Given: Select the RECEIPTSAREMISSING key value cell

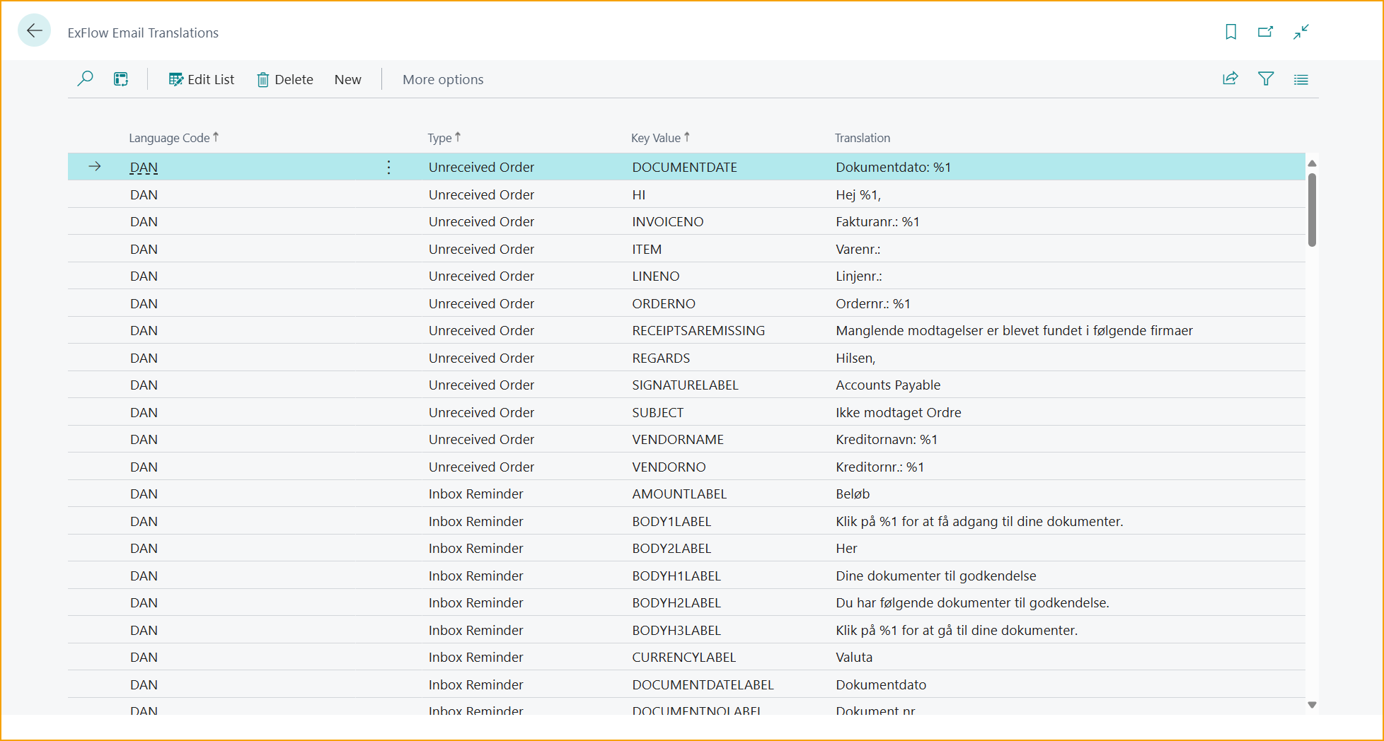Looking at the screenshot, I should [x=698, y=331].
